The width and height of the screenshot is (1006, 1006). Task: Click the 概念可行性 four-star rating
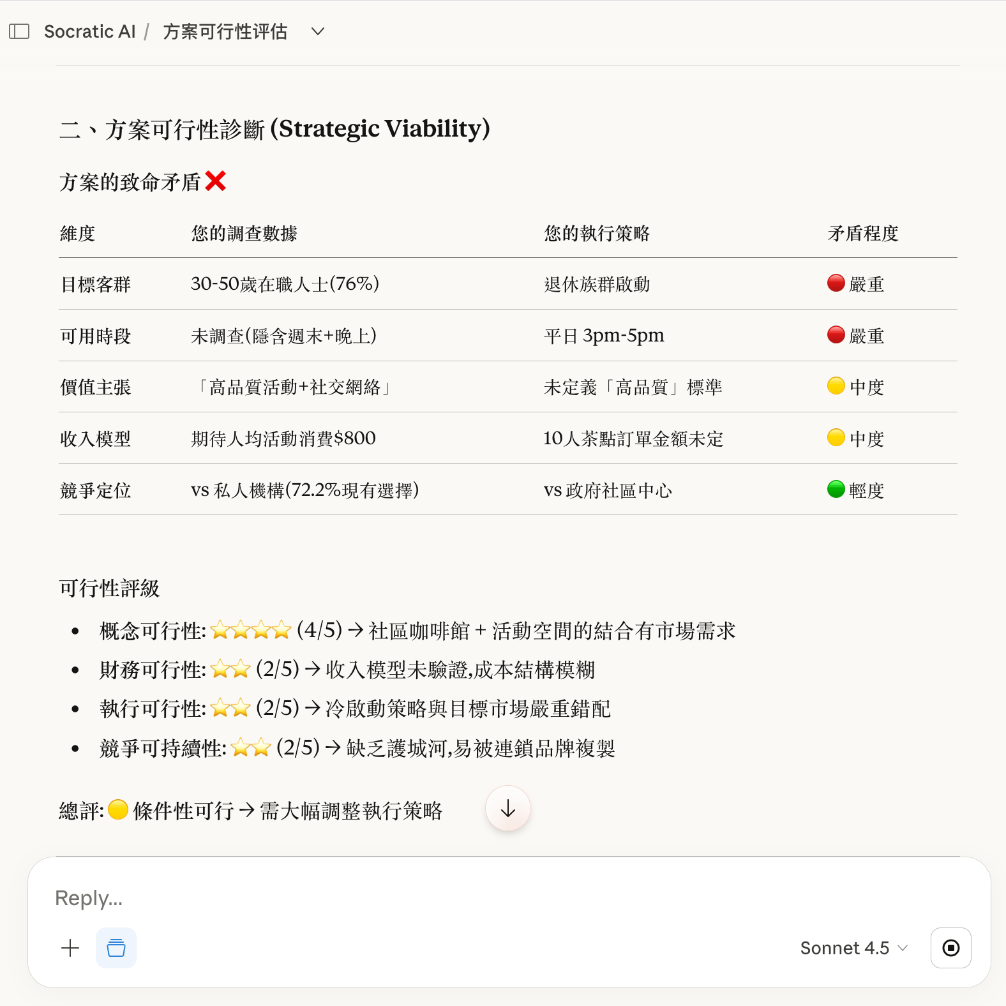tap(251, 631)
